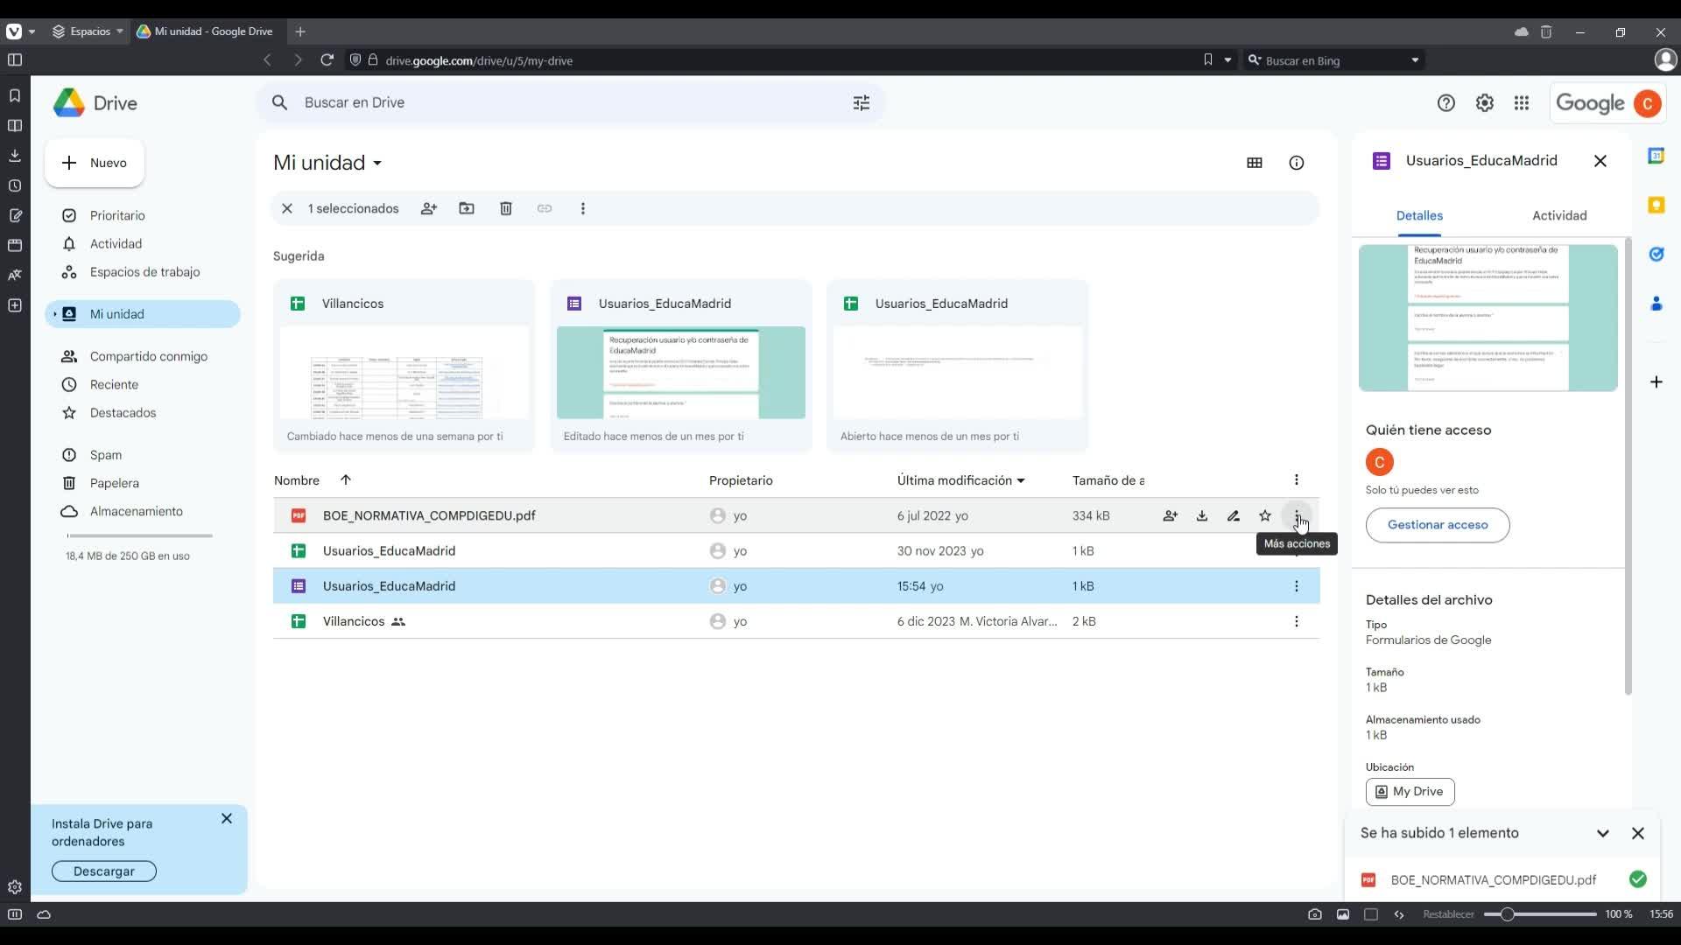Open the Última modificación sort dropdown
This screenshot has width=1681, height=945.
point(960,480)
